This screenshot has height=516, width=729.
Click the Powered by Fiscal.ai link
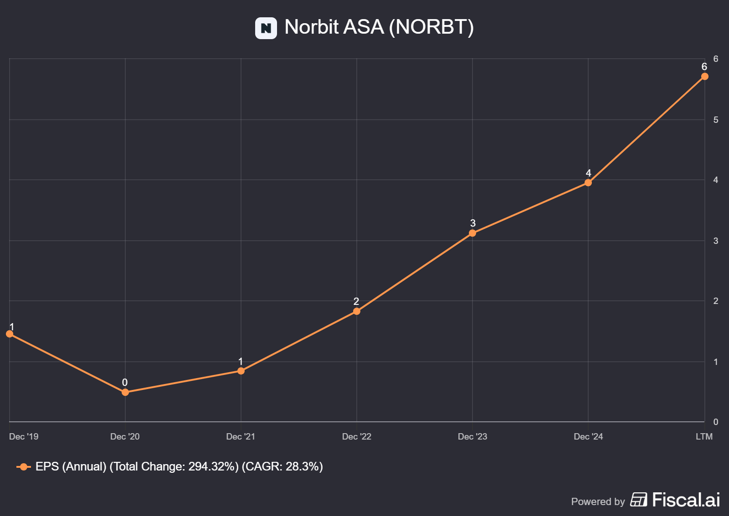coord(642,501)
